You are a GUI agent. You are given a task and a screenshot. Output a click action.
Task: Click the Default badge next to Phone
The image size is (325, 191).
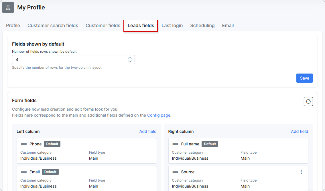(52, 144)
